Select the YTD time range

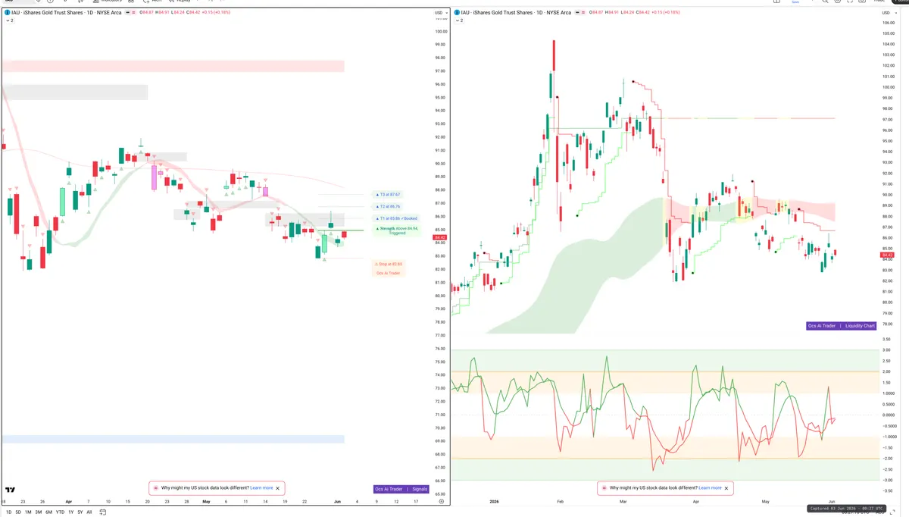pyautogui.click(x=60, y=512)
